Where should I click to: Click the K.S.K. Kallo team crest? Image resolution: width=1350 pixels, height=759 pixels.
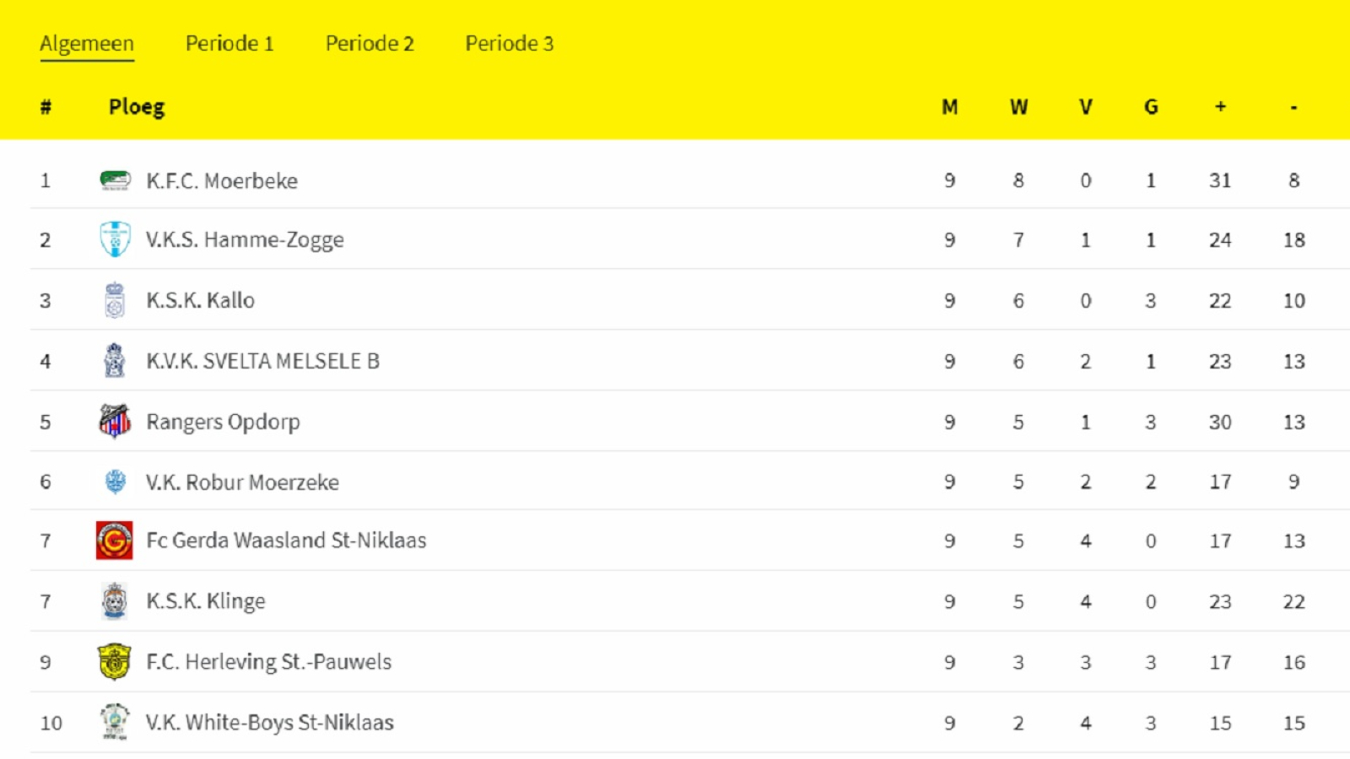pos(115,300)
